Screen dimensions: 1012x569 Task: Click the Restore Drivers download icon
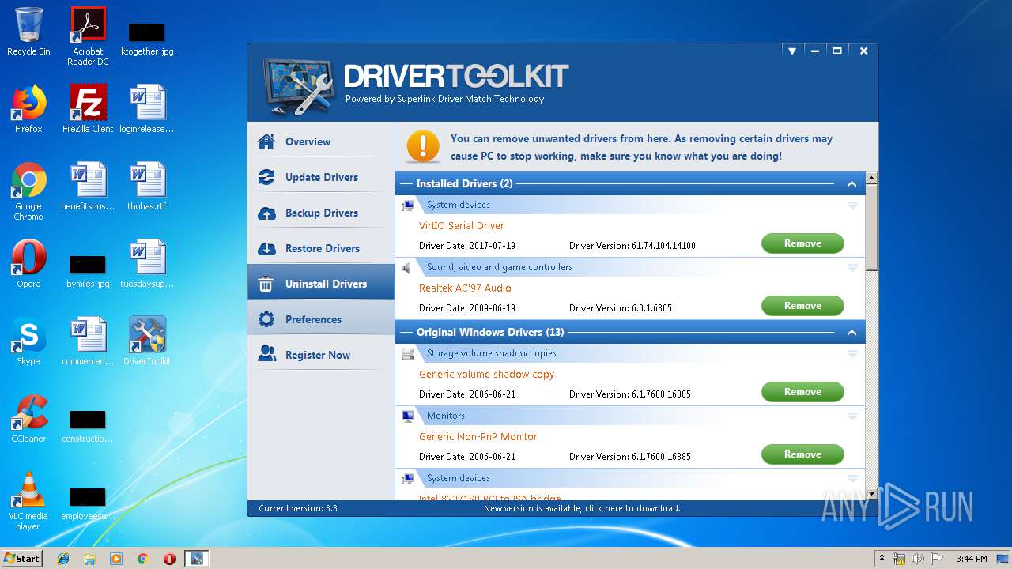pos(266,248)
